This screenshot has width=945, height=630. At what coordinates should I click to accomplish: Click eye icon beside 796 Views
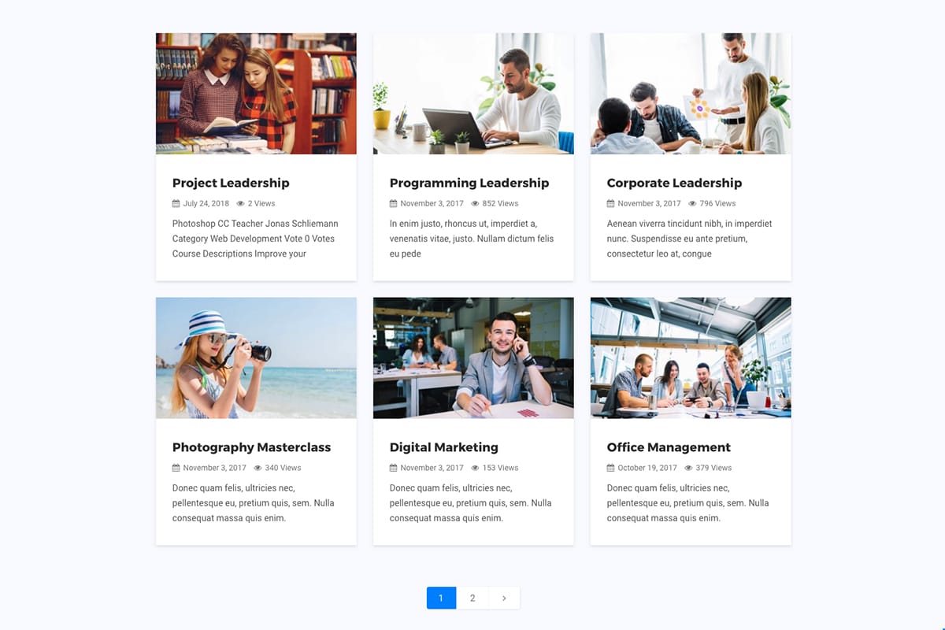[x=693, y=203]
